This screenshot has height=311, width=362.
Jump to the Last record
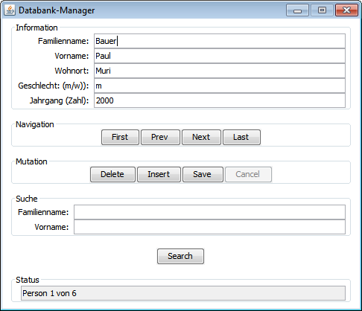(241, 137)
